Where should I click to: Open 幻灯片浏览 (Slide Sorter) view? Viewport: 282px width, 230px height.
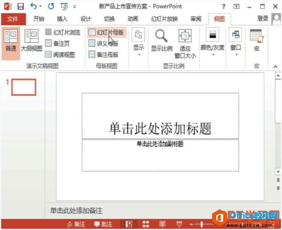(x=63, y=33)
